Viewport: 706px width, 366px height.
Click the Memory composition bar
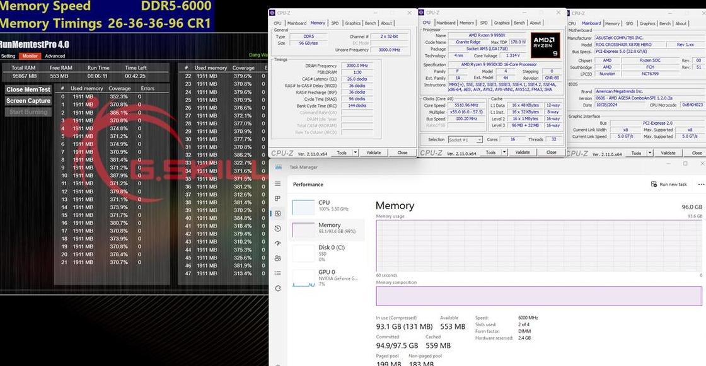[x=539, y=296]
